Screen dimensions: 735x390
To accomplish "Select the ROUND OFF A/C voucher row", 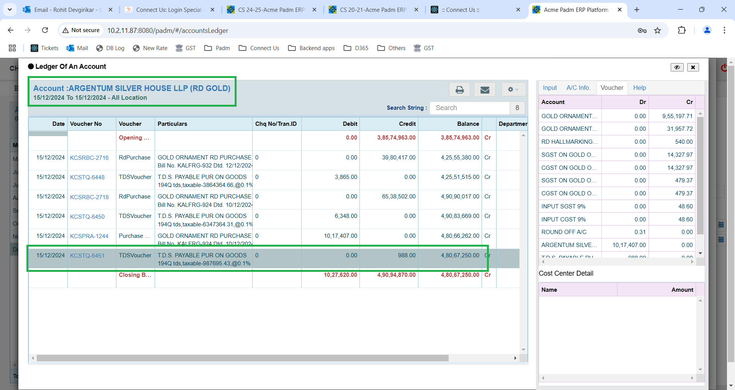I will (x=617, y=232).
